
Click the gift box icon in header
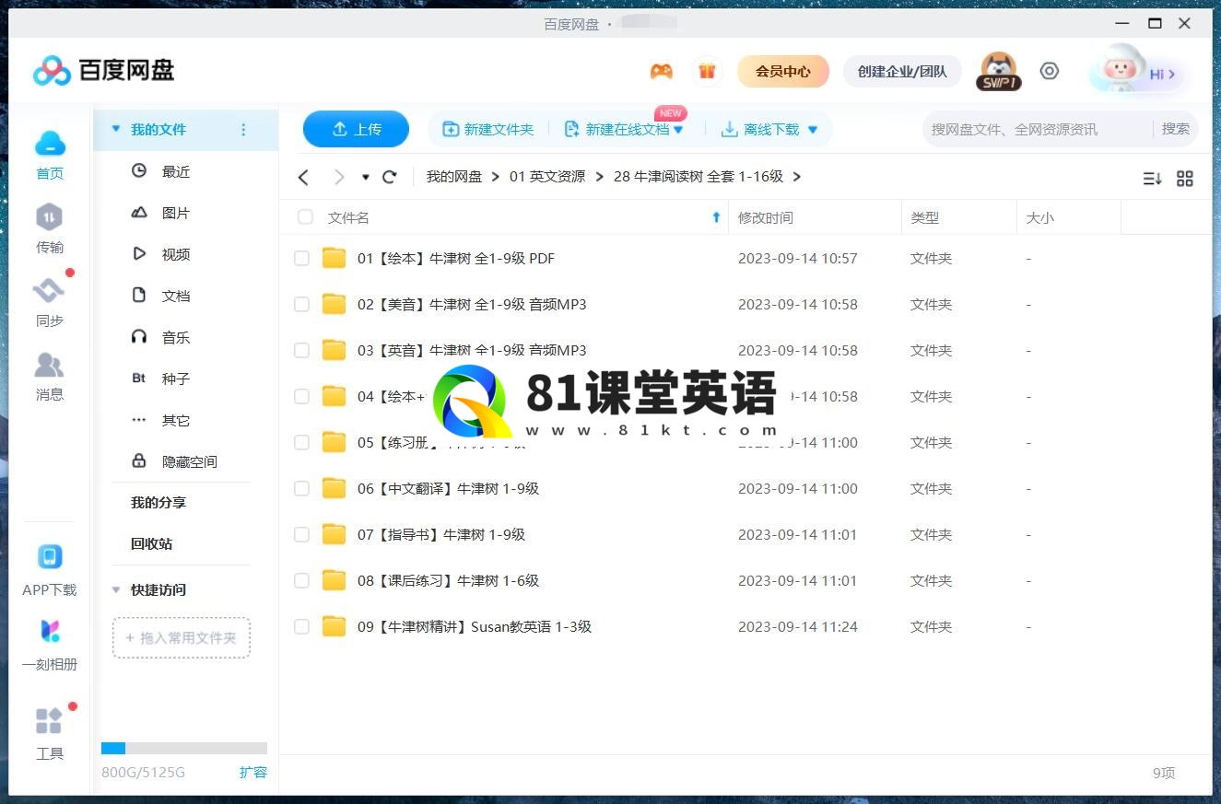coord(707,71)
